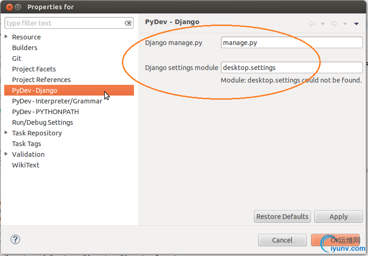This screenshot has width=368, height=256.
Task: Open the view menu dropdown arrow
Action: point(356,24)
